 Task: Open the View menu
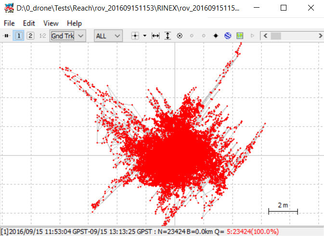tap(51, 23)
